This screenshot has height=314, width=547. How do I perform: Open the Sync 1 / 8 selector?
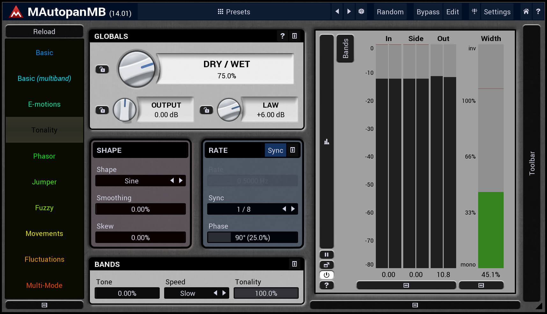(252, 209)
